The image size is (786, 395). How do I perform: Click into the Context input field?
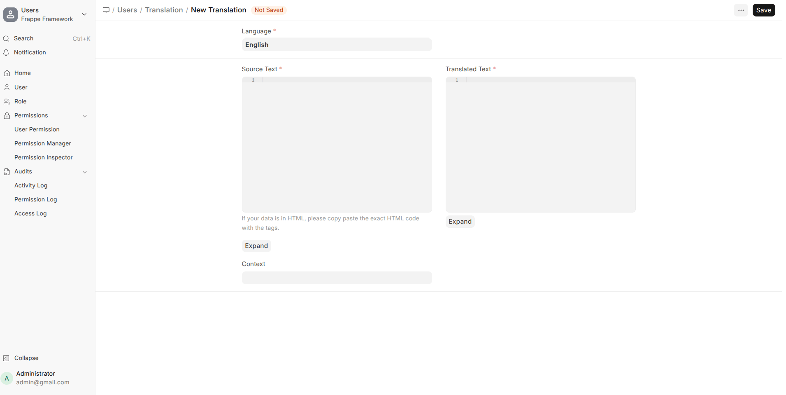coord(337,278)
